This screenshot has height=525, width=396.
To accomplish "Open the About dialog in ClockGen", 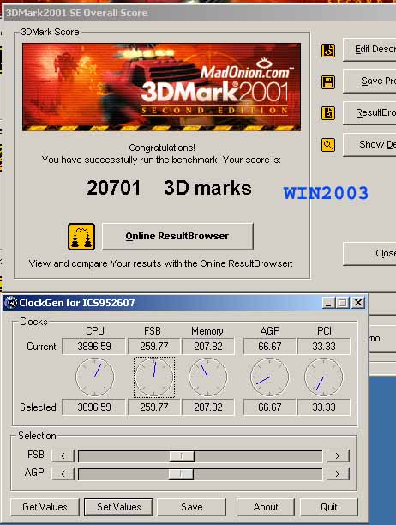I will click(266, 507).
